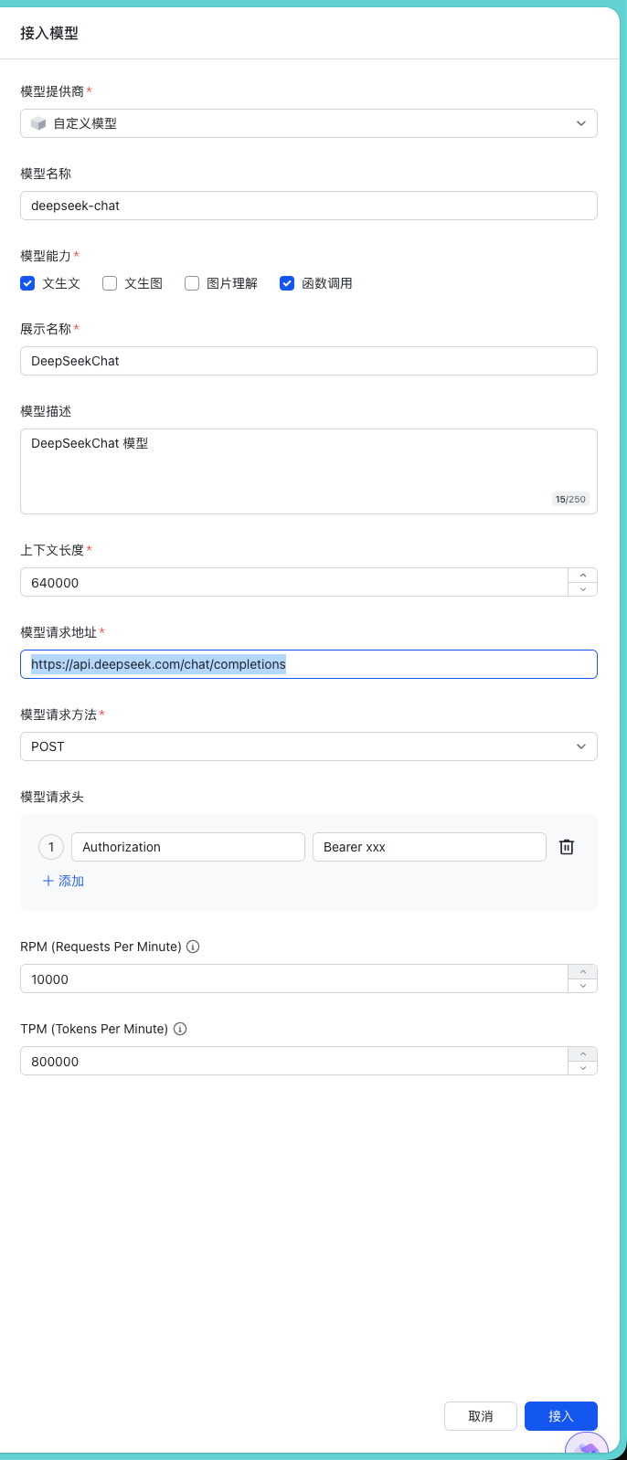Open the POST request method dropdown
This screenshot has width=627, height=1460.
pos(308,746)
